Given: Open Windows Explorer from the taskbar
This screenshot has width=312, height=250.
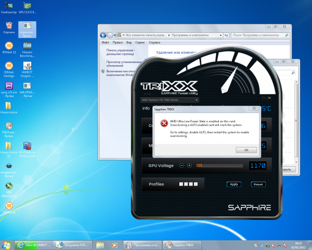Looking at the screenshot, I should pos(100,245).
